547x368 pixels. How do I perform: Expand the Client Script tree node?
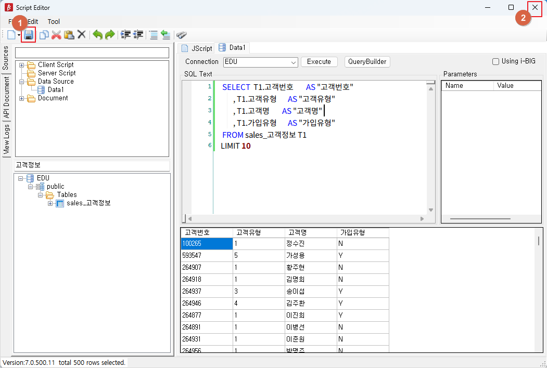pyautogui.click(x=22, y=65)
